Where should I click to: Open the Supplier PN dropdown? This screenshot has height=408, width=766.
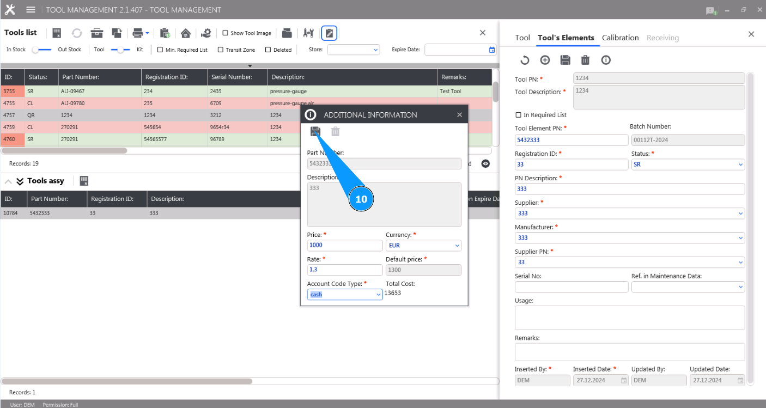(630, 263)
